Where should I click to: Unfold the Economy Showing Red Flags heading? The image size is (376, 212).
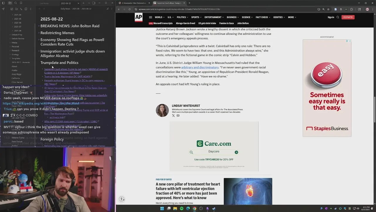[x=39, y=40]
